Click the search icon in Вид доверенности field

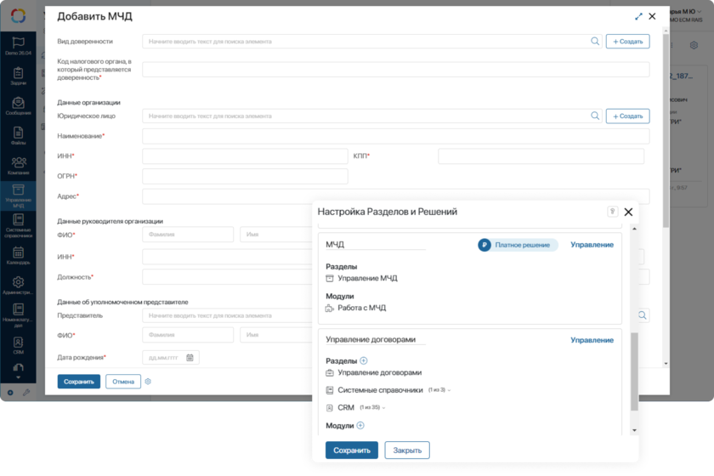click(594, 41)
